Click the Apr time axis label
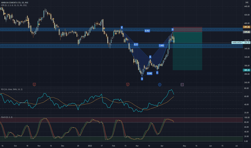 (x=162, y=146)
